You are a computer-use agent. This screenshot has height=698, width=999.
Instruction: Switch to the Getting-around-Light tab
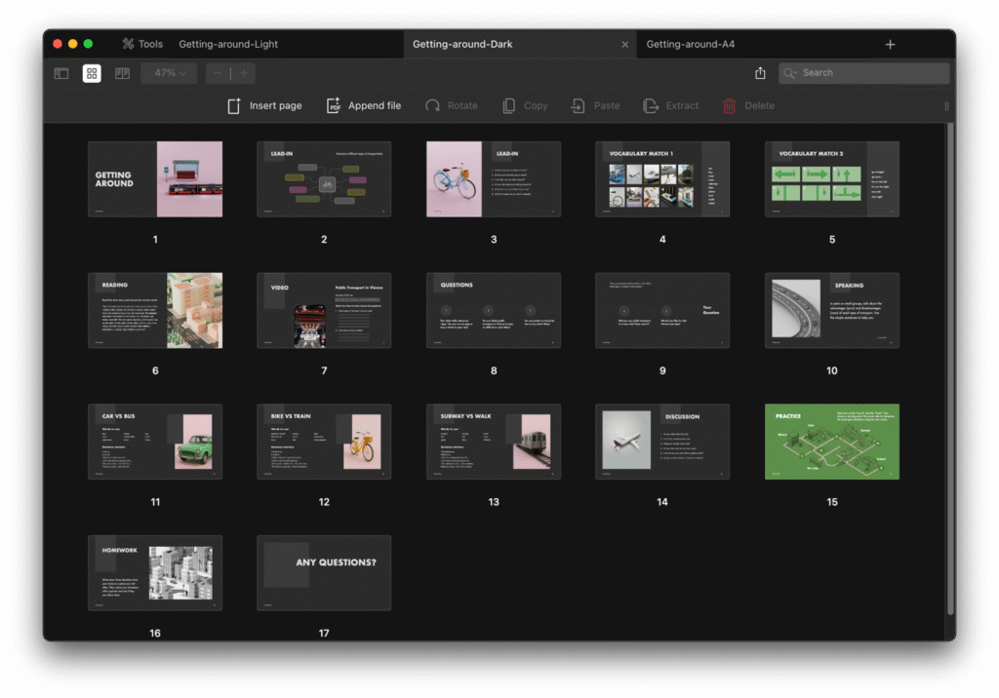(x=228, y=44)
